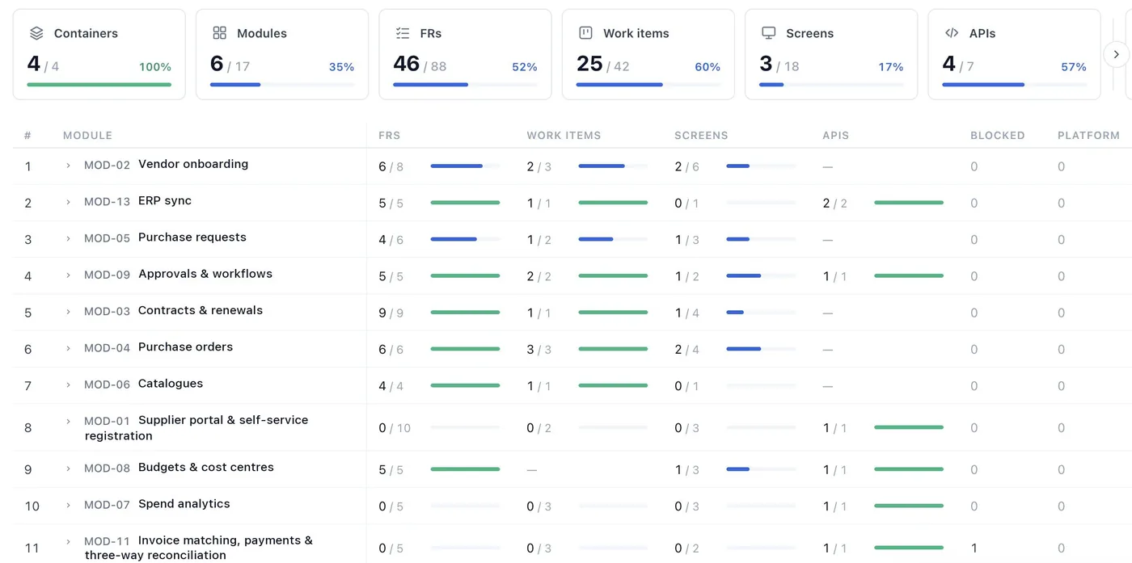Viewport: 1132px width, 563px height.
Task: Sort by the WORK ITEMS column header
Action: [564, 136]
